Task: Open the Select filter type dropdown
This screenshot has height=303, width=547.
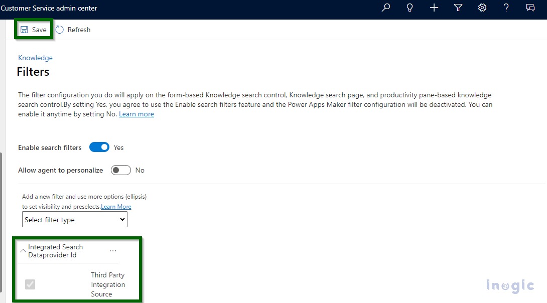Action: [x=75, y=220]
